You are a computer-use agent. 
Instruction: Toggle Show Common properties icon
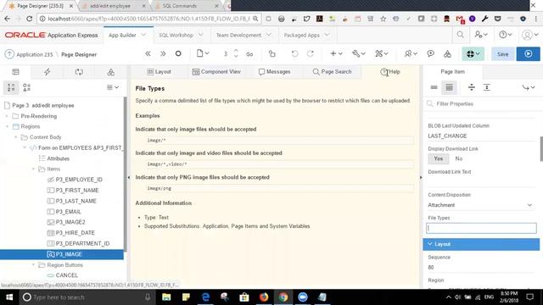point(434,87)
